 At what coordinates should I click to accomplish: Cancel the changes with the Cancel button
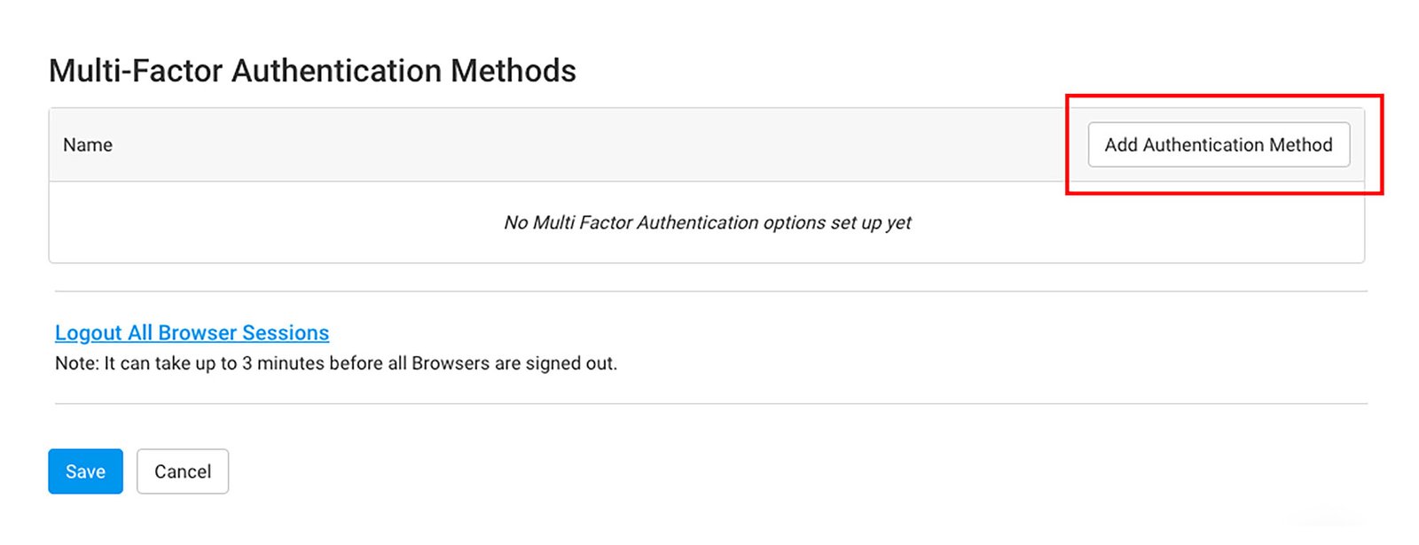point(183,471)
